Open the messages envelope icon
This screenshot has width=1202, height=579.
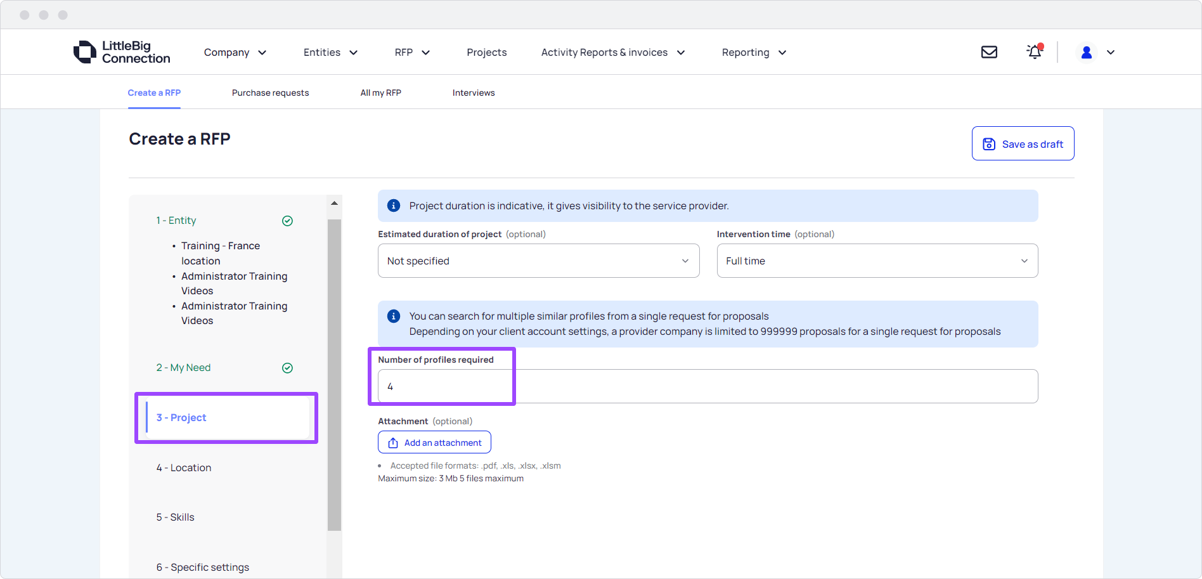tap(989, 52)
